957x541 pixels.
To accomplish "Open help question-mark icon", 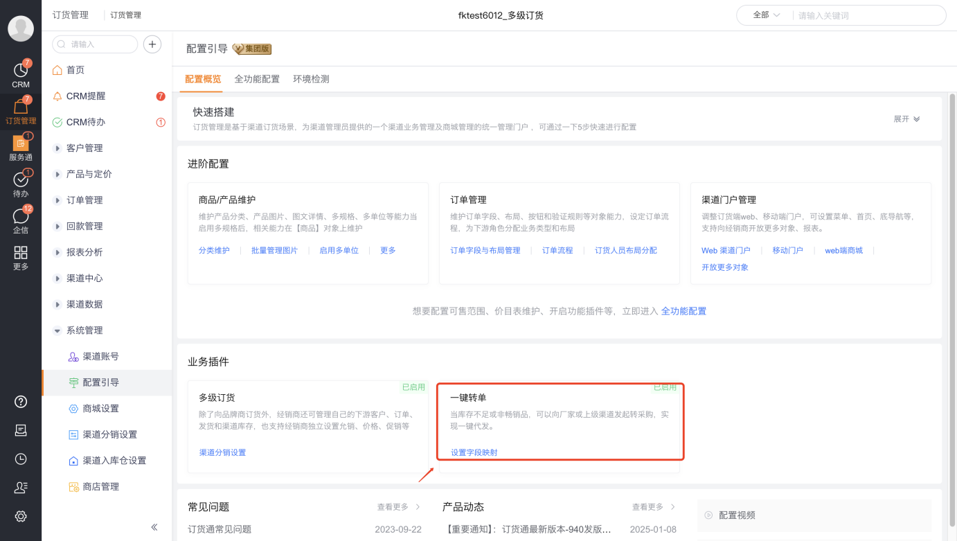I will point(21,402).
